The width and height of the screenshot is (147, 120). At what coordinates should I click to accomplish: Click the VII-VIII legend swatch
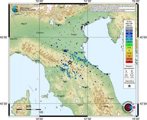(x=129, y=59)
